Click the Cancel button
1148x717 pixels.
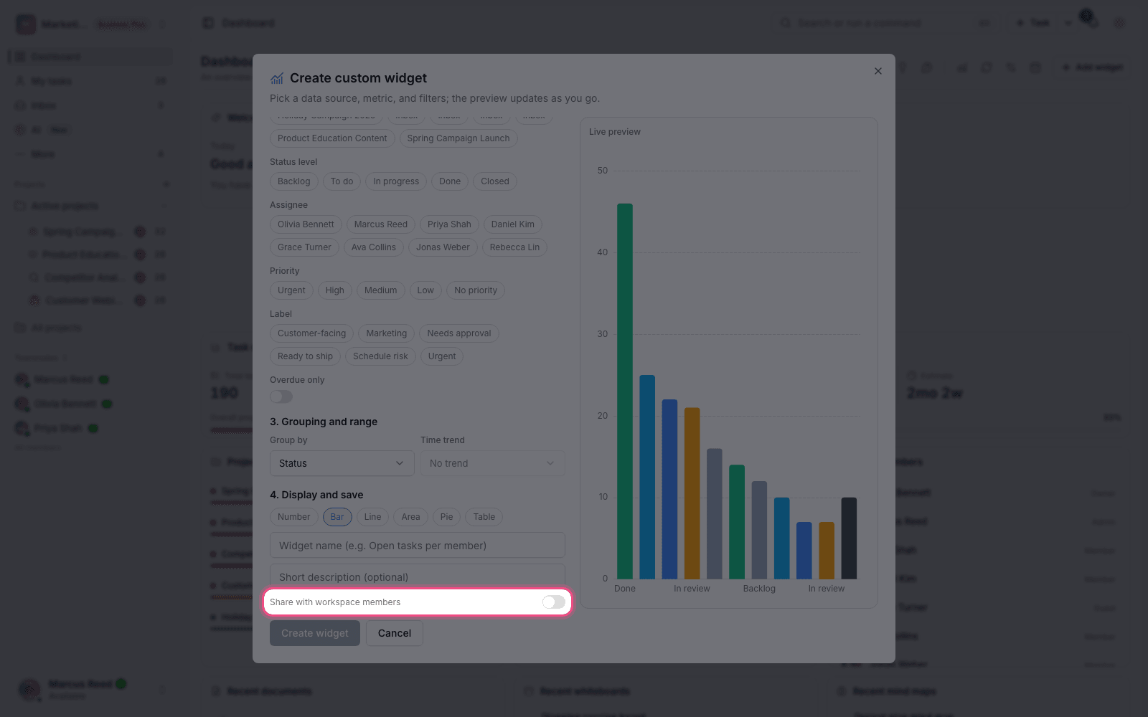395,633
